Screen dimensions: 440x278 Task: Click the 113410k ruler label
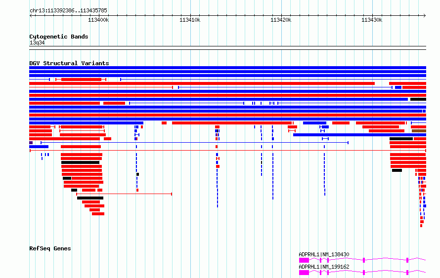[190, 20]
